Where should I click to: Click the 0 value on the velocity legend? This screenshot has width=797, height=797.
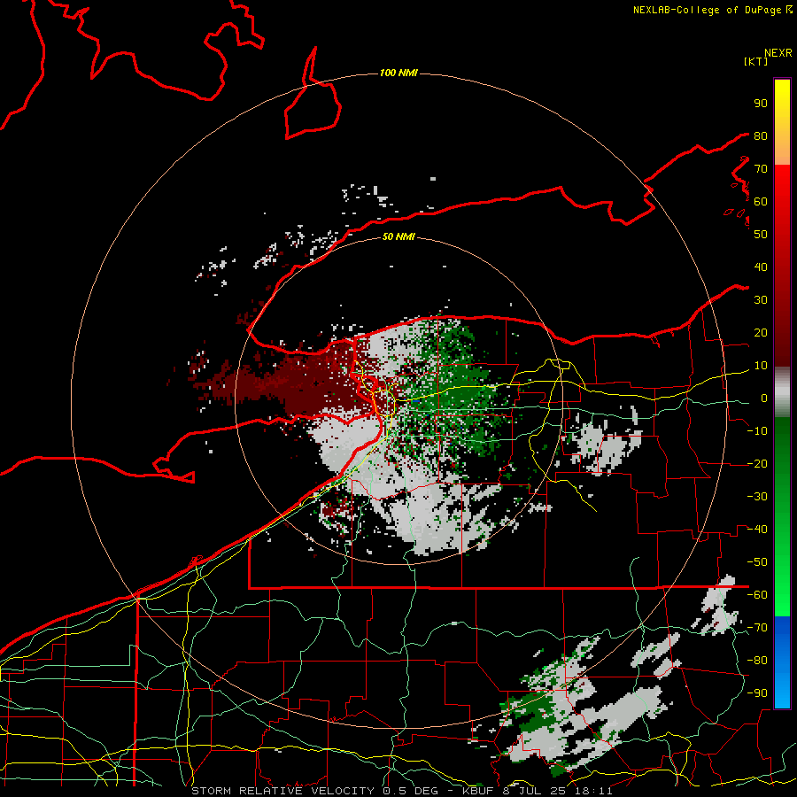(763, 398)
